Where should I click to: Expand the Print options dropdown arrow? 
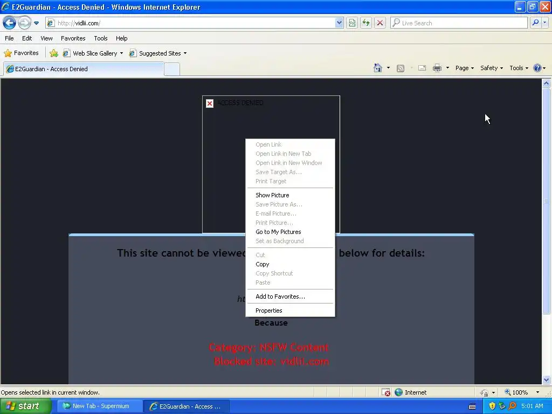pyautogui.click(x=447, y=68)
